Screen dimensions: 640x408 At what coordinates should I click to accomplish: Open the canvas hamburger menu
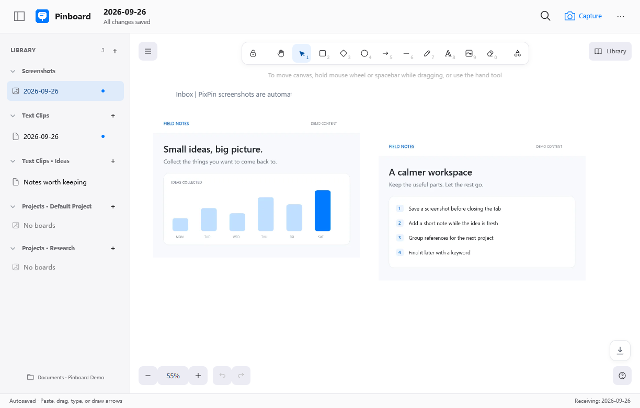click(x=148, y=51)
